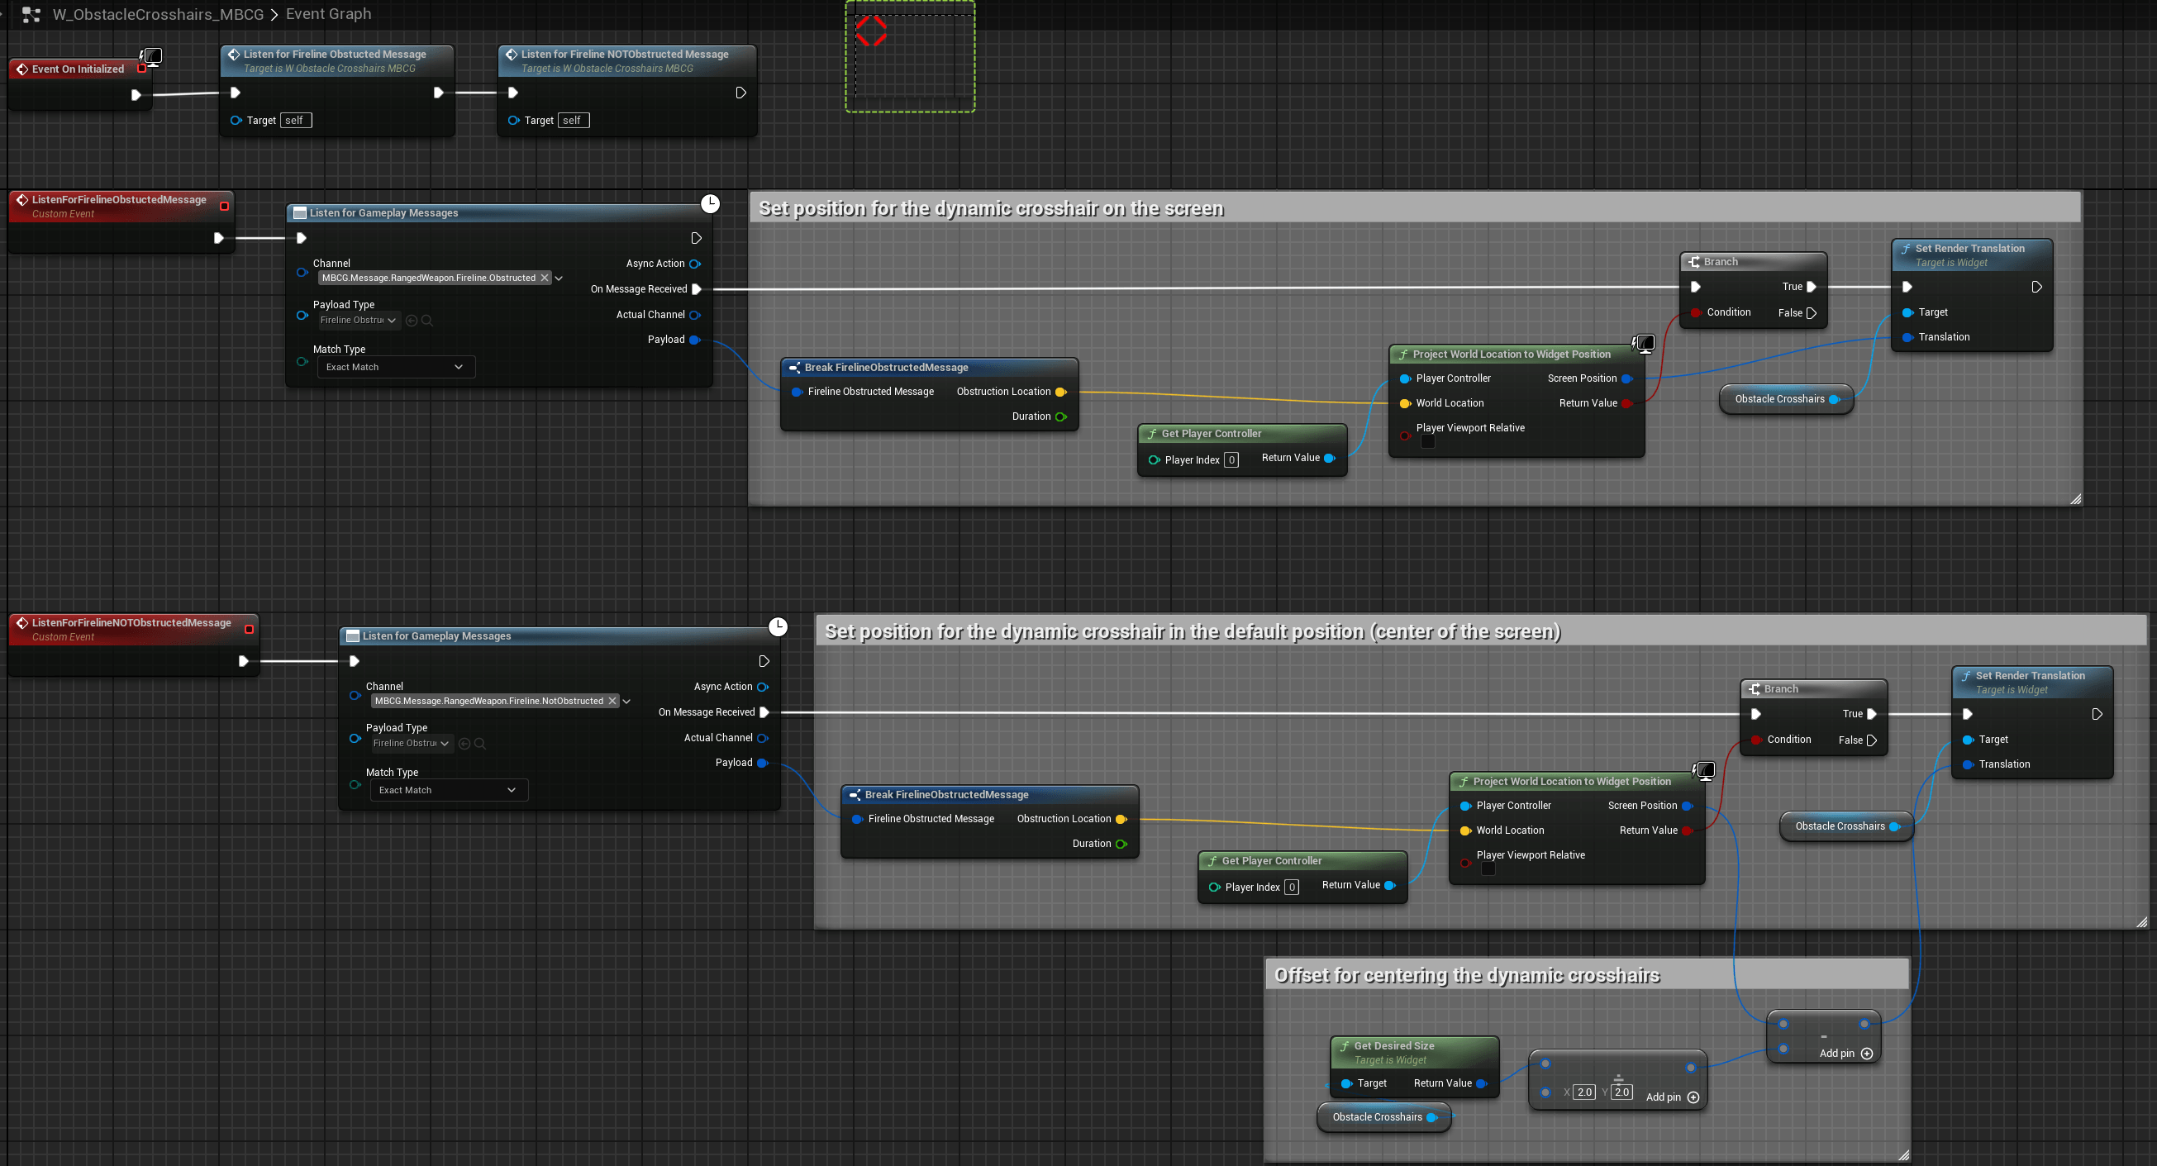This screenshot has width=2157, height=1166.
Task: Click the clock icon on the Obstructed listener node
Action: click(710, 203)
